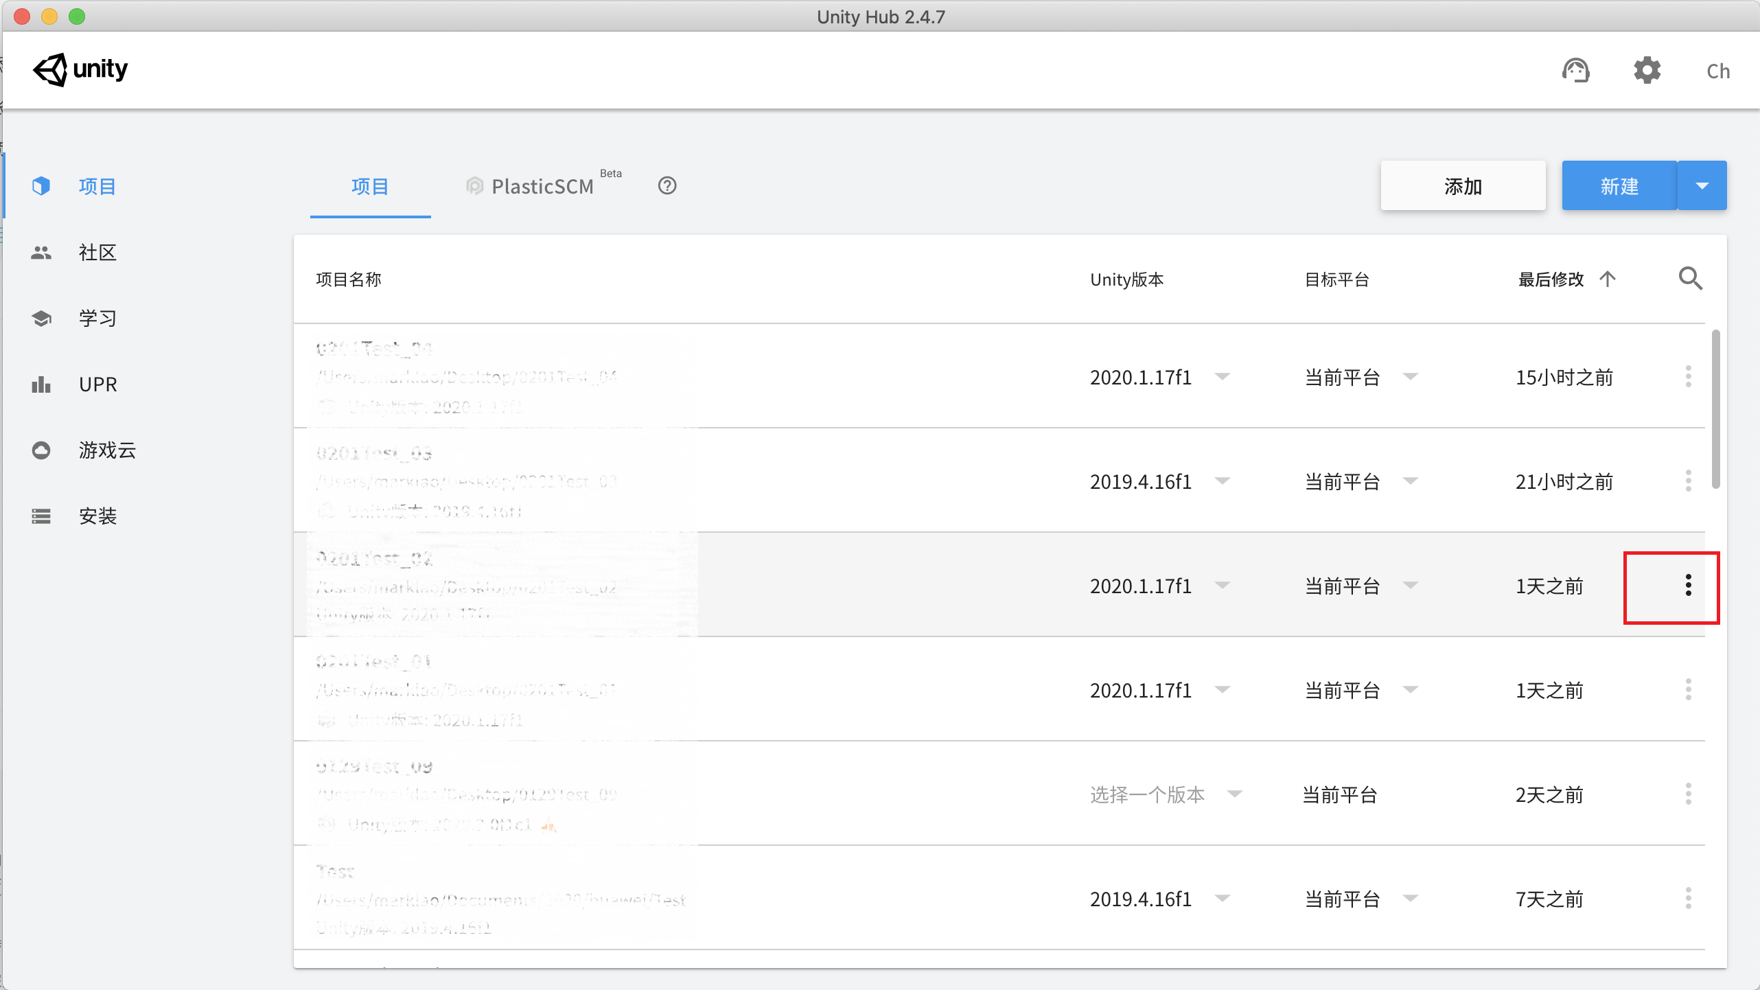Image resolution: width=1760 pixels, height=990 pixels.
Task: Open settings via the gear icon
Action: pos(1647,70)
